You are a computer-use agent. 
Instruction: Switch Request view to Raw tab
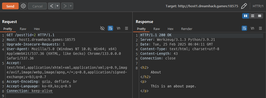coord(23,29)
